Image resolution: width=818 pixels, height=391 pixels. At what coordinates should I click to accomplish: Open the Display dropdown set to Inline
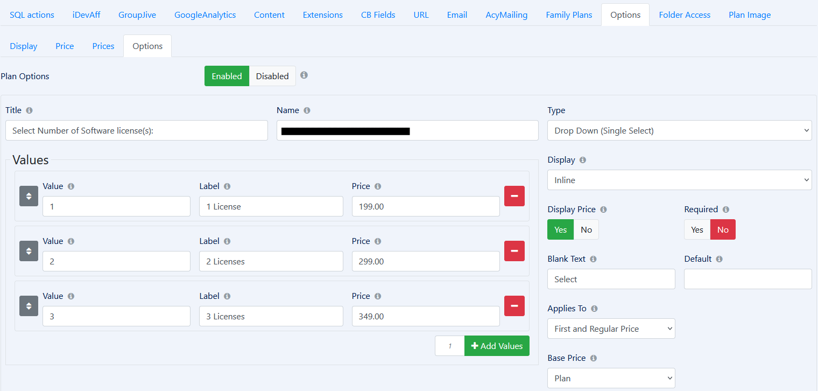679,180
